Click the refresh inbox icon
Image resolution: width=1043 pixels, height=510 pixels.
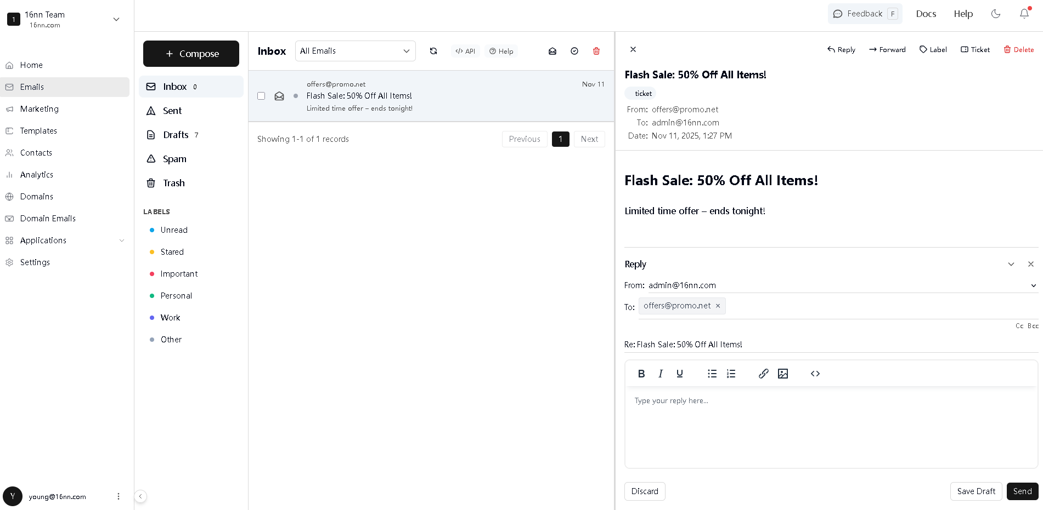click(x=433, y=51)
